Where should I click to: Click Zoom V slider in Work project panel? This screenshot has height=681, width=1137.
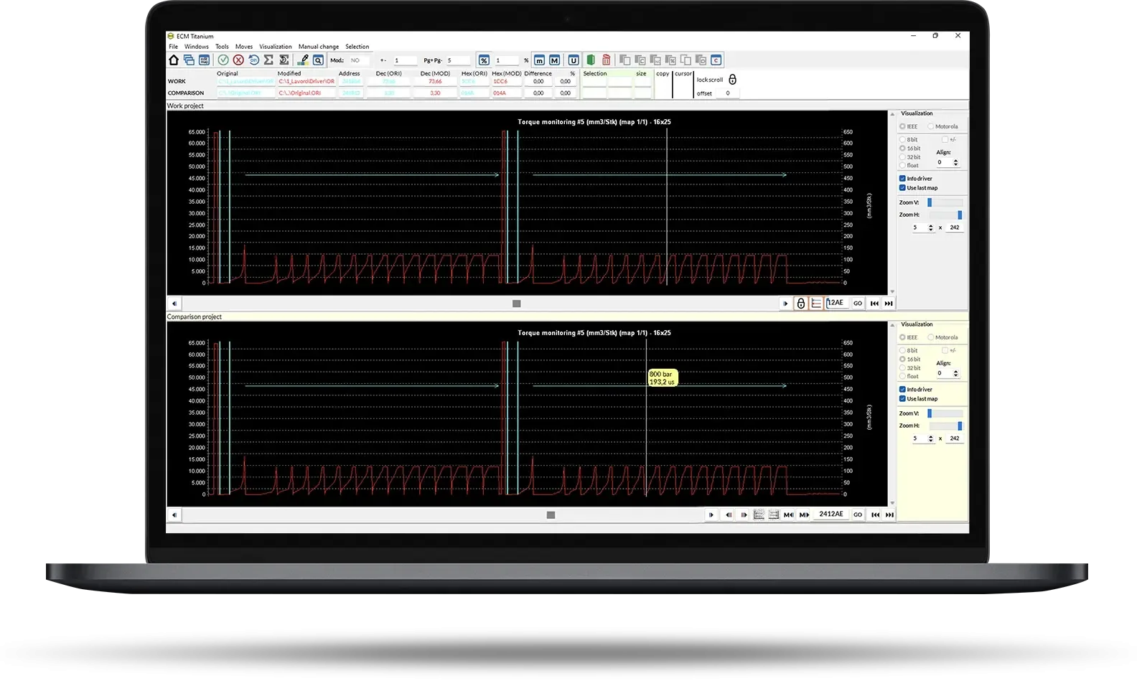[x=945, y=202]
